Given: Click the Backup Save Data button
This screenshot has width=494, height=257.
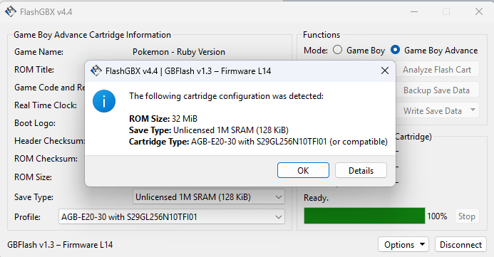Looking at the screenshot, I should [x=437, y=90].
